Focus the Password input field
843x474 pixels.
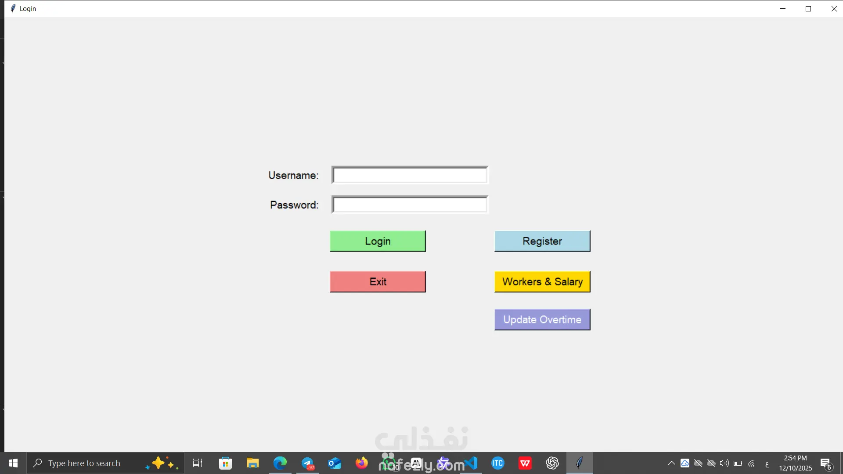(410, 205)
